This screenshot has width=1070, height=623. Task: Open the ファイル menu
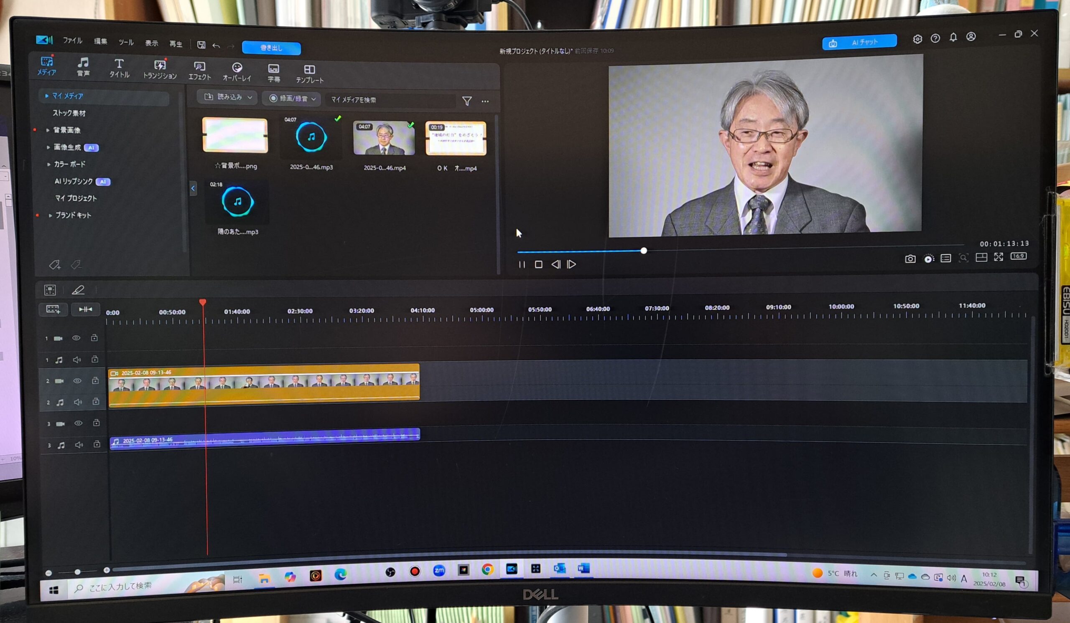coord(73,40)
